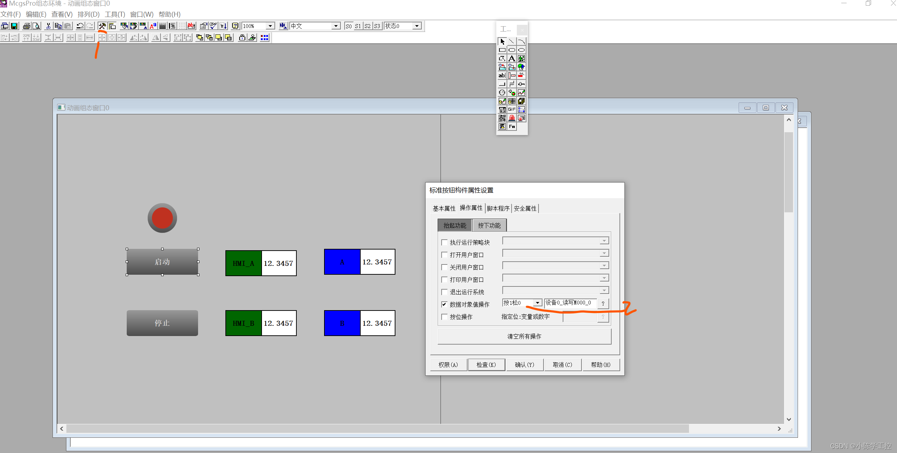Open the 按1松0 operation dropdown
Image resolution: width=897 pixels, height=453 pixels.
(537, 303)
